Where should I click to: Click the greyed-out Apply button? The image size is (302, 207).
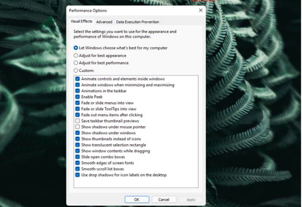[x=191, y=199]
